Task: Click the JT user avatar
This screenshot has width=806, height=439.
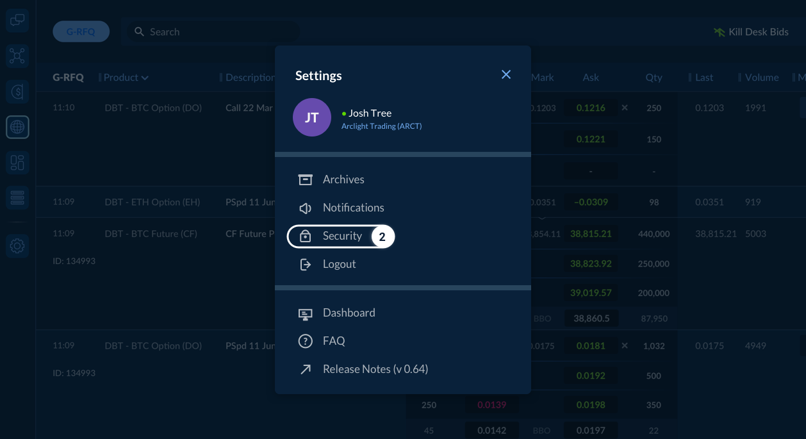Action: pos(311,118)
